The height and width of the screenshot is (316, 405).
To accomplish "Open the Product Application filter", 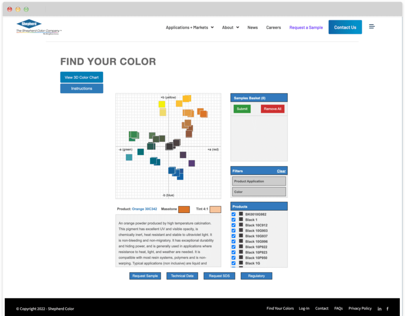I will (x=259, y=181).
